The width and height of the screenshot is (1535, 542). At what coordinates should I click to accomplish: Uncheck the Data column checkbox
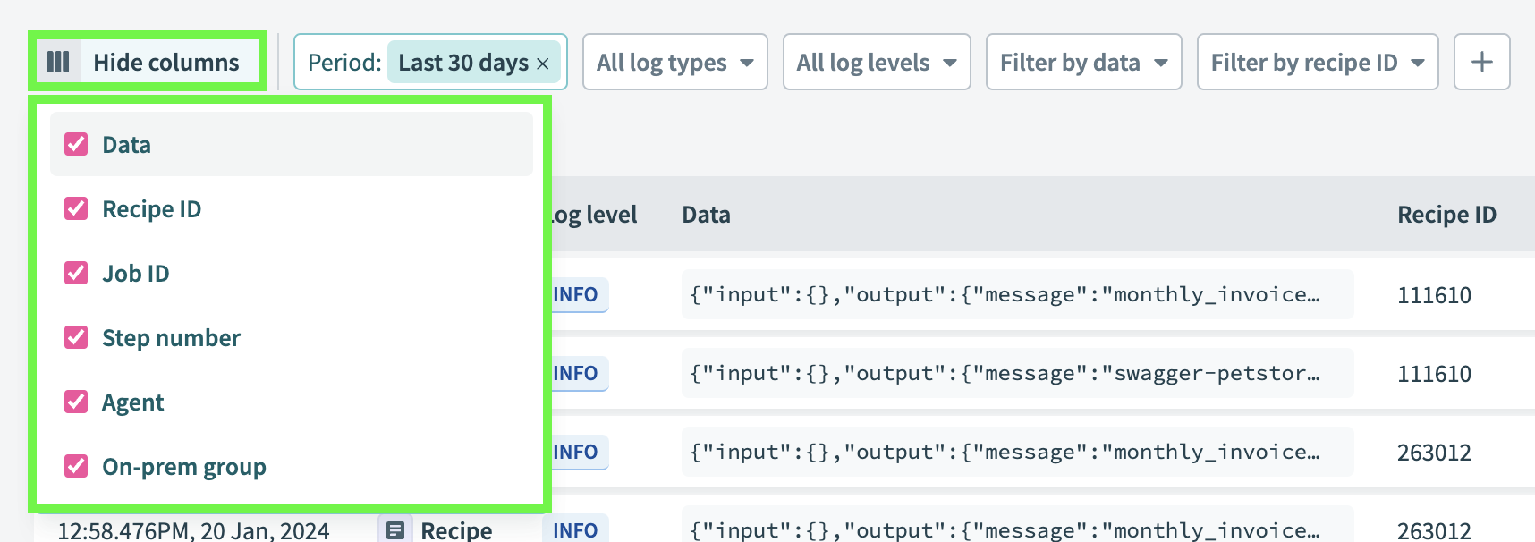coord(76,144)
